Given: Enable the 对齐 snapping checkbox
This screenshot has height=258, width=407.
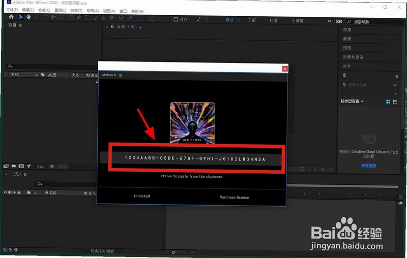Looking at the screenshot, I should tap(176, 19).
